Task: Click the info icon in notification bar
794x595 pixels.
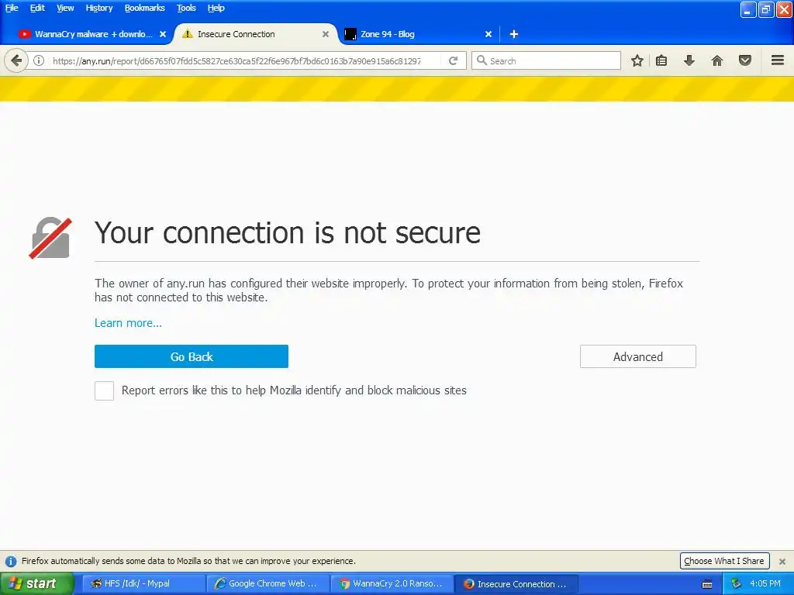Action: (x=11, y=561)
